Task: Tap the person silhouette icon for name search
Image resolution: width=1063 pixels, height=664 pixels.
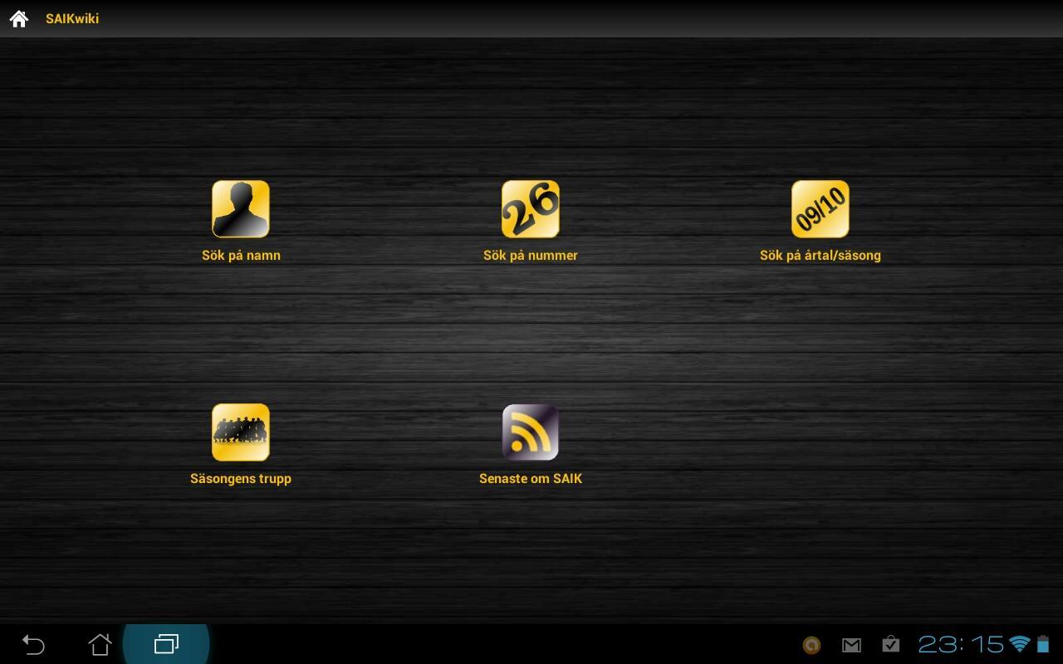Action: 241,209
